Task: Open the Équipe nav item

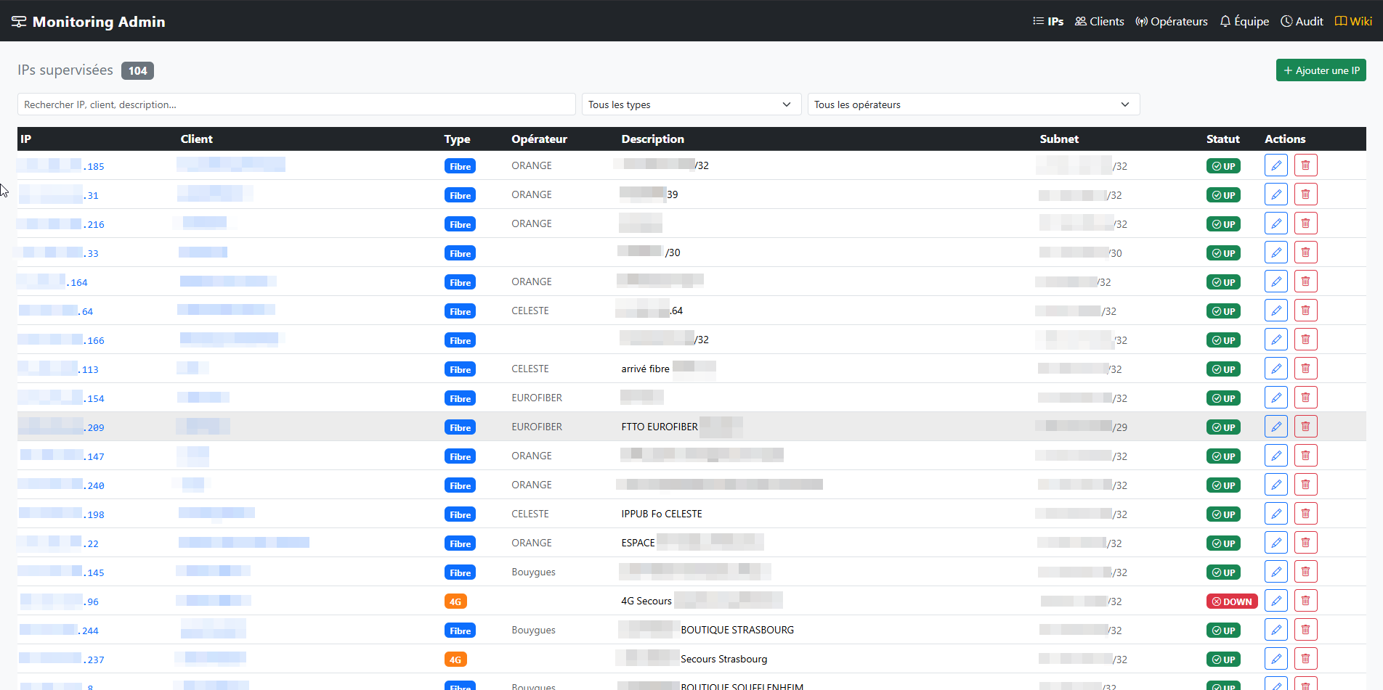Action: pos(1244,21)
